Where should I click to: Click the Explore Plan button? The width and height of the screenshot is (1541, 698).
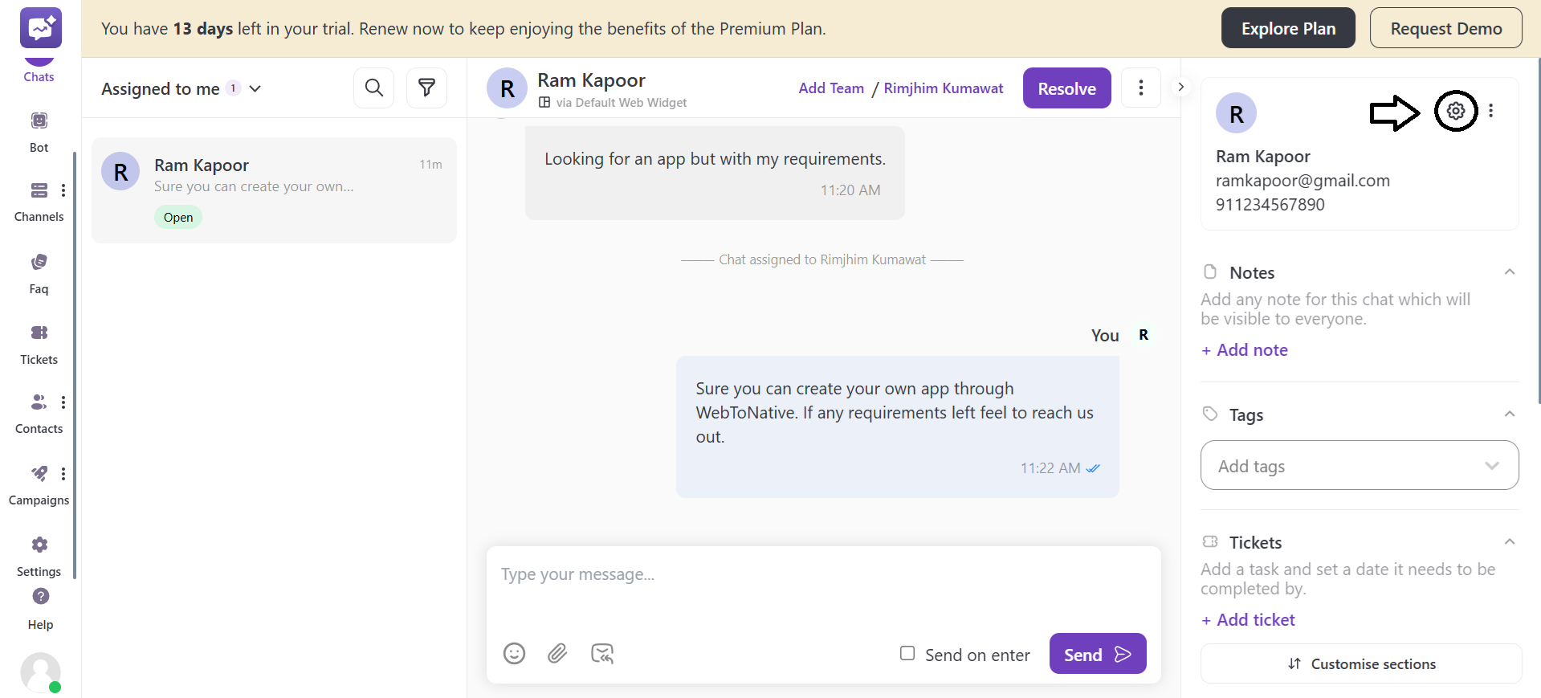1288,28
